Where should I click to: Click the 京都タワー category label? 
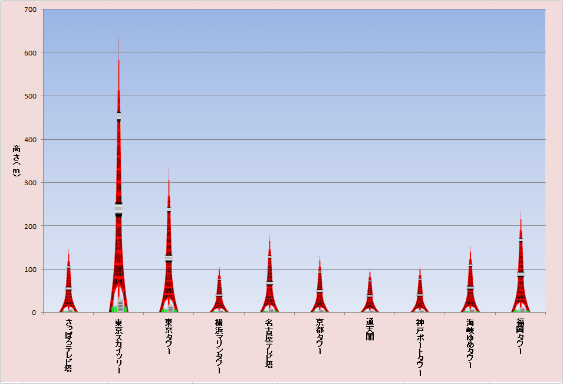click(320, 336)
